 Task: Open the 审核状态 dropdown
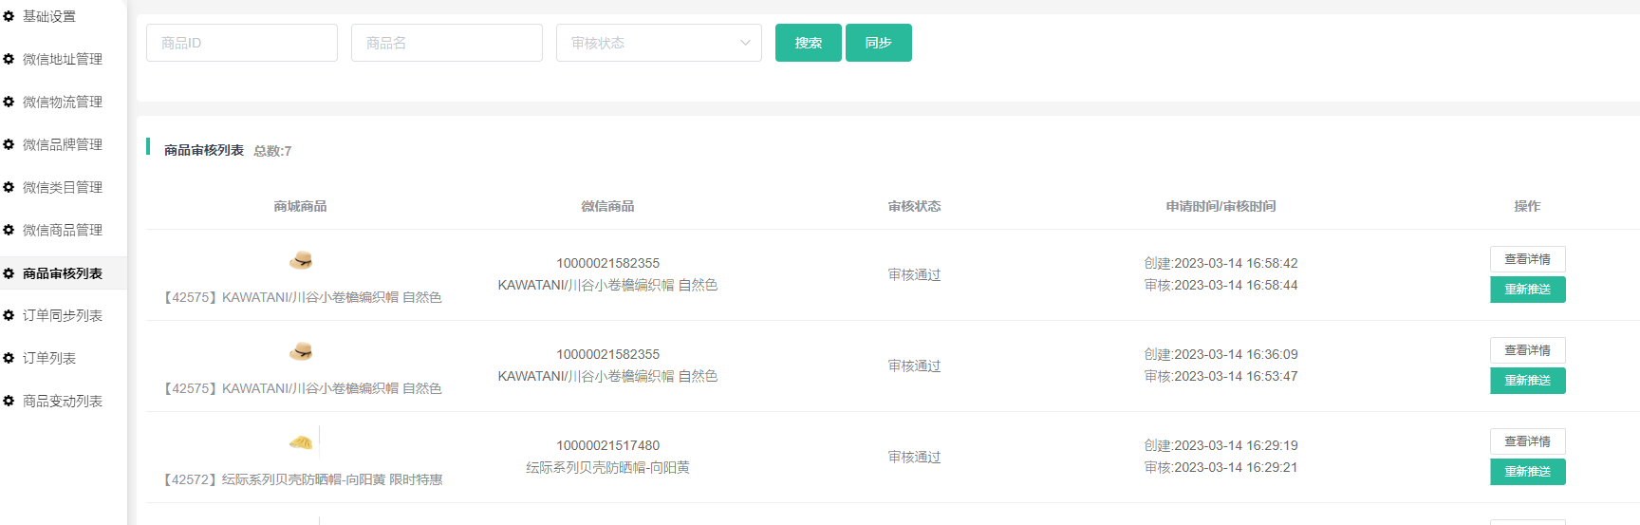pos(659,43)
